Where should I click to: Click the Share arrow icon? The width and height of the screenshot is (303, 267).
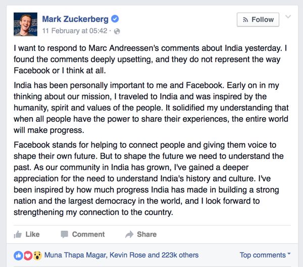pos(129,234)
